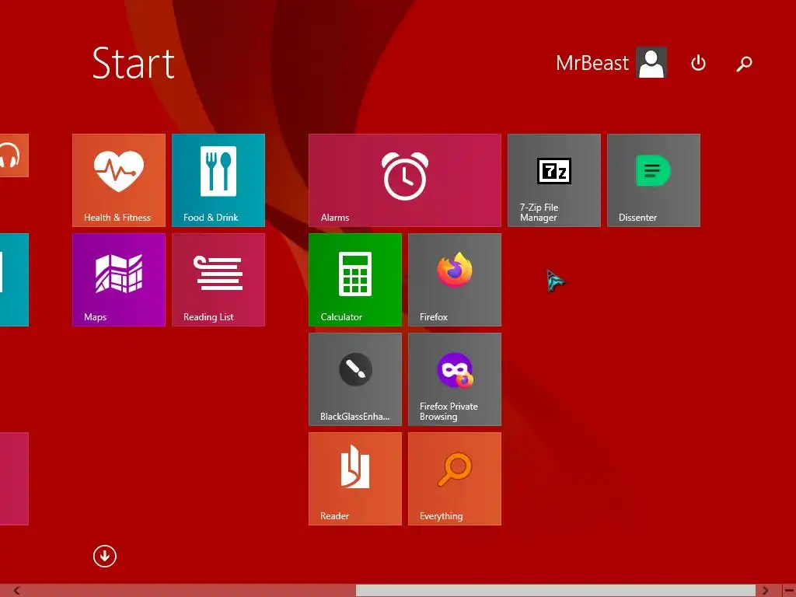Open the Reader tile
This screenshot has width=796, height=597.
pyautogui.click(x=354, y=479)
